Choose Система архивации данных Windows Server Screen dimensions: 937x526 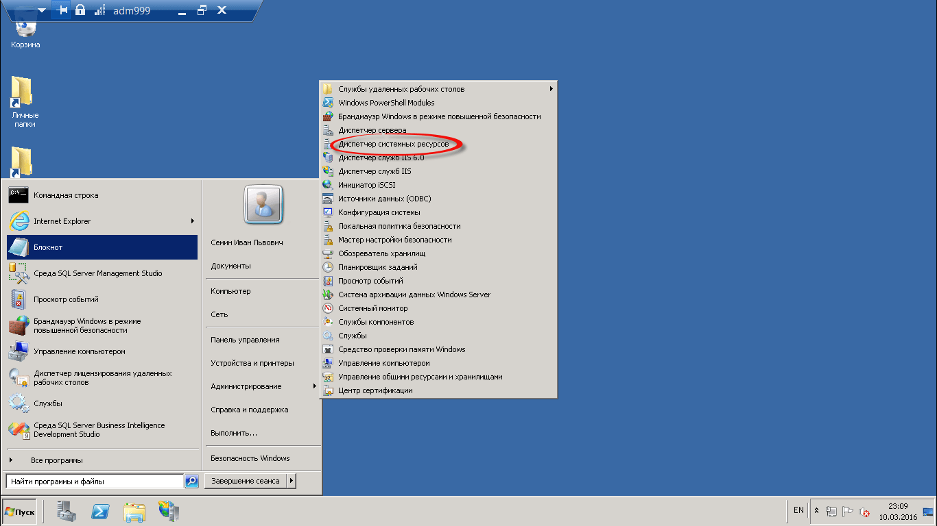click(x=438, y=295)
